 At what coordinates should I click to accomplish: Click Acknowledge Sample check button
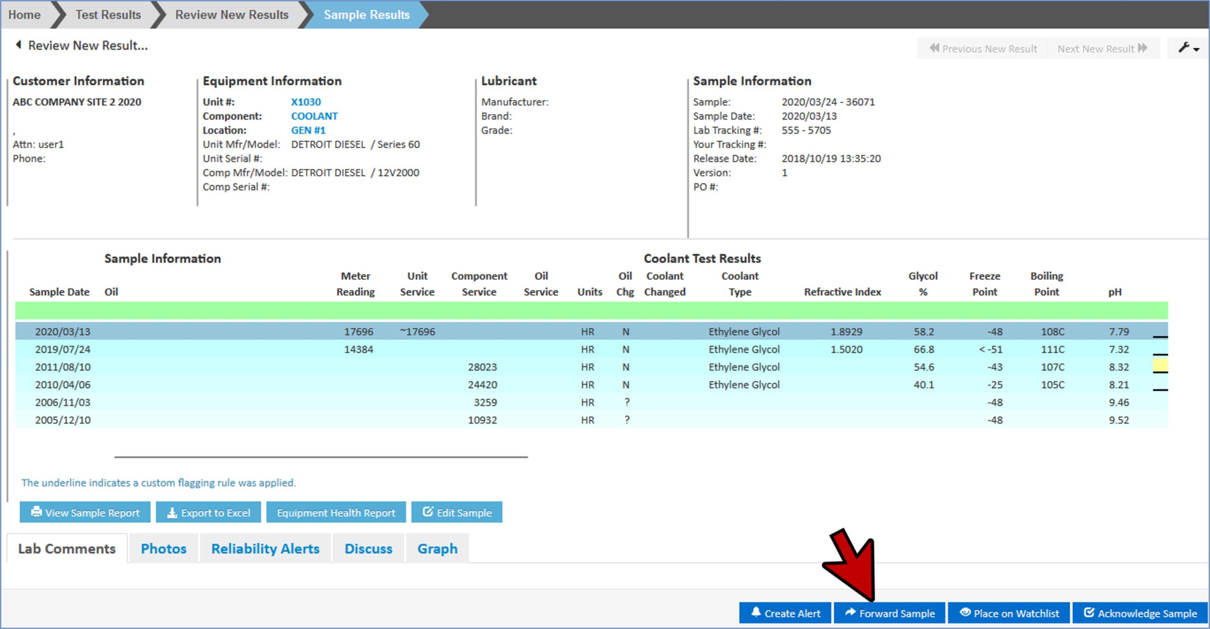(x=1140, y=613)
